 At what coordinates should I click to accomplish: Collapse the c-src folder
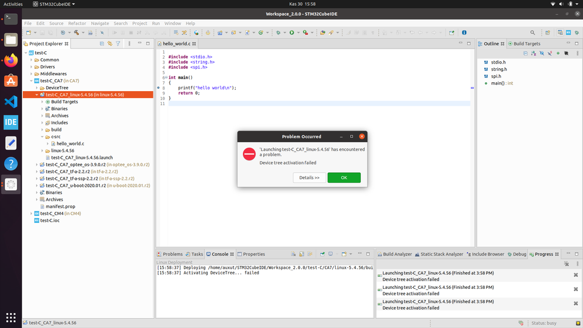coord(42,137)
